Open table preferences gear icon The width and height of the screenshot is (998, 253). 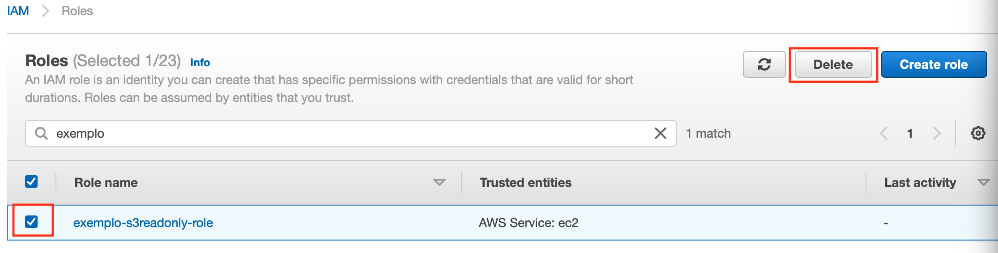coord(978,133)
